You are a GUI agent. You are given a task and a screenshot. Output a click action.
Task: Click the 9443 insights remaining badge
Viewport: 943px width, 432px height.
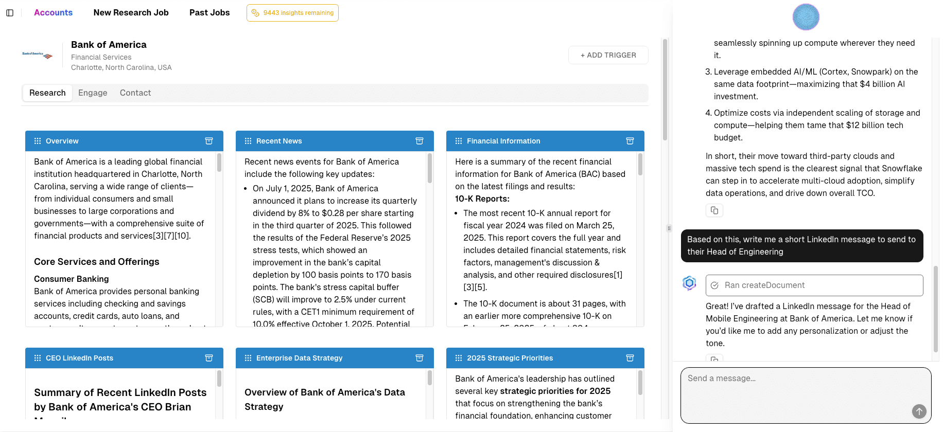[292, 13]
